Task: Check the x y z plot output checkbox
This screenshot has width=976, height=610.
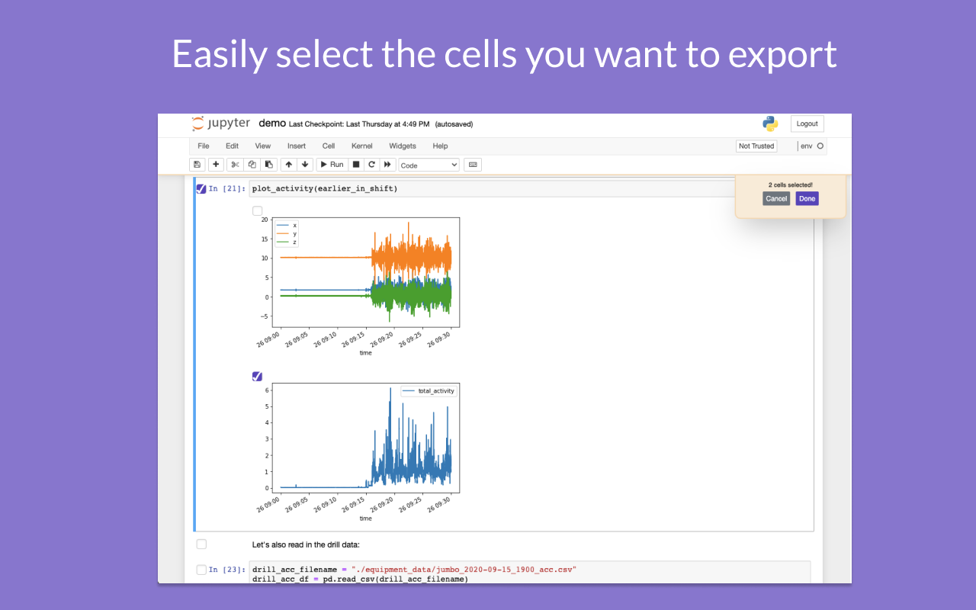Action: coord(257,210)
